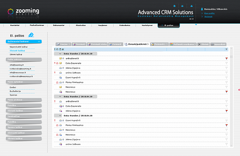Click the priority mark on ar@cablenet.lt row

click(55, 101)
